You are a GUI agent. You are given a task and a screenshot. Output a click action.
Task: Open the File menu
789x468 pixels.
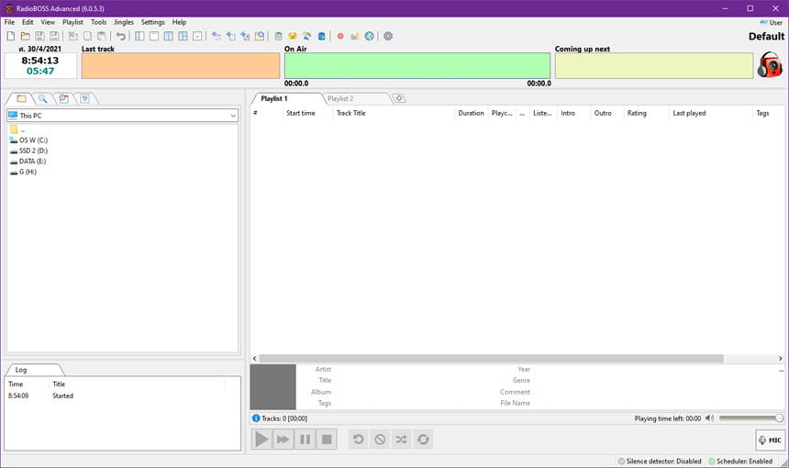[x=9, y=22]
